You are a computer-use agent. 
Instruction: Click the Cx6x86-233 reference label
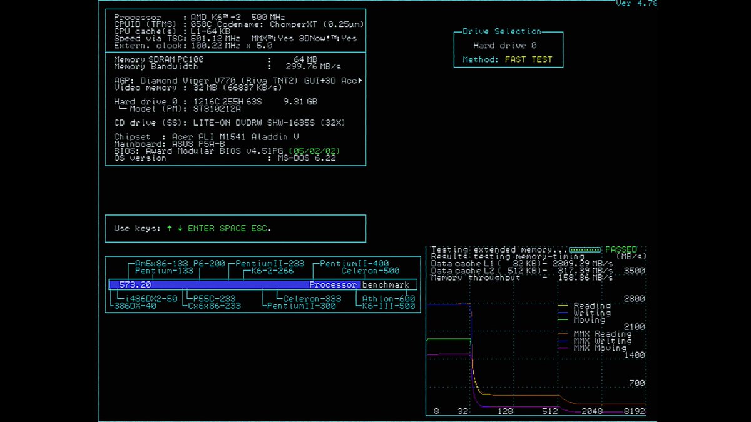click(215, 306)
